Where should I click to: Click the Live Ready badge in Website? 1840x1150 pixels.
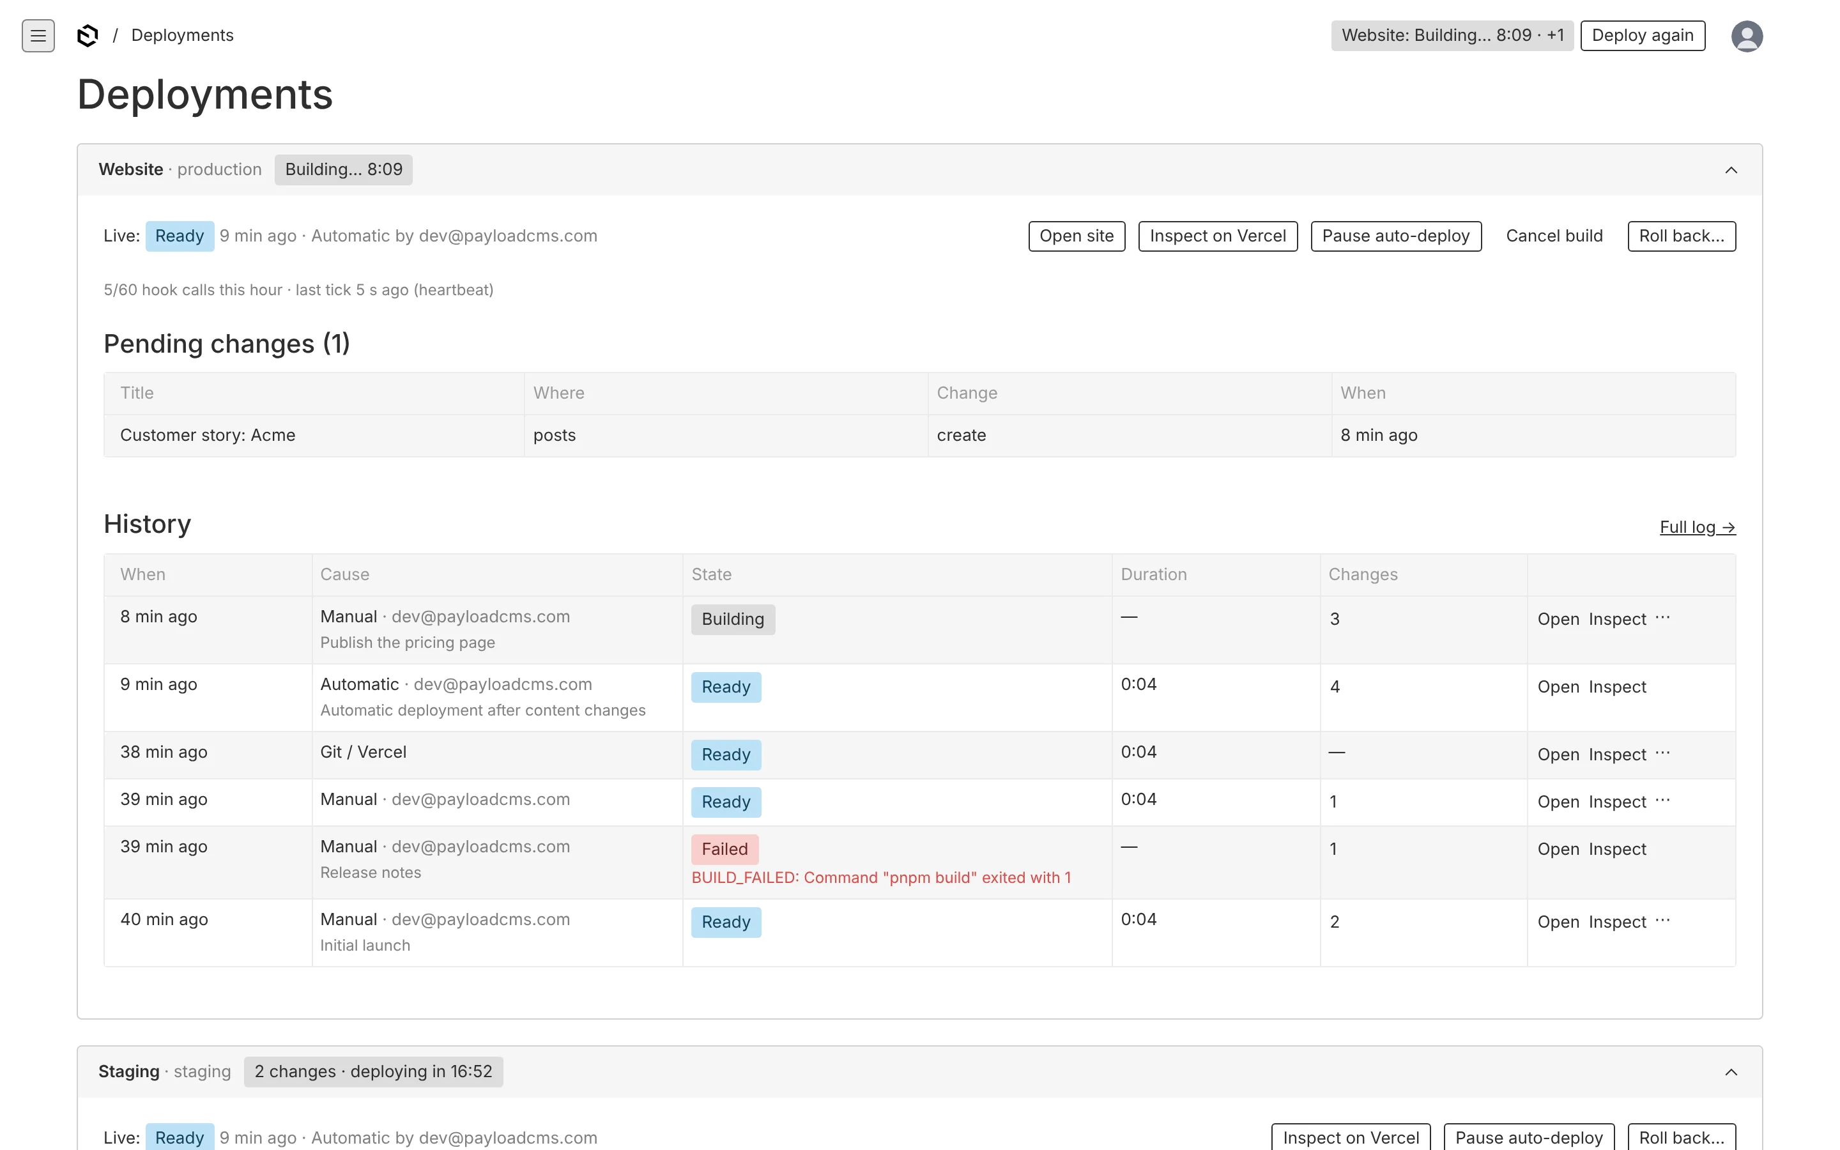179,236
